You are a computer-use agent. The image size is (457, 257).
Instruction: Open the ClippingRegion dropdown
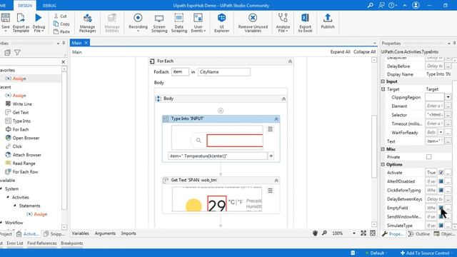(x=448, y=97)
